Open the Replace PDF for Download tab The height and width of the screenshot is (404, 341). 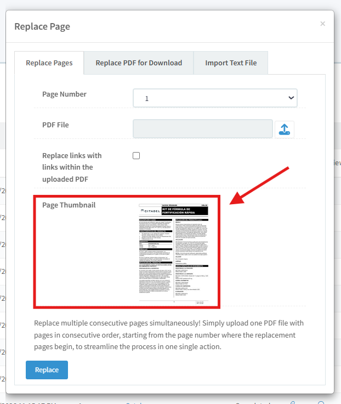point(139,63)
